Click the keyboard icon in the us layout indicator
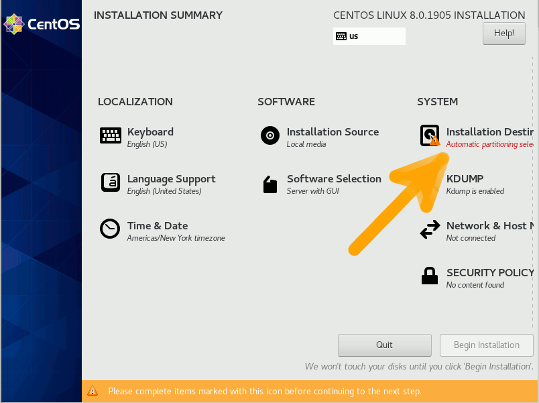The width and height of the screenshot is (539, 403). pos(341,36)
